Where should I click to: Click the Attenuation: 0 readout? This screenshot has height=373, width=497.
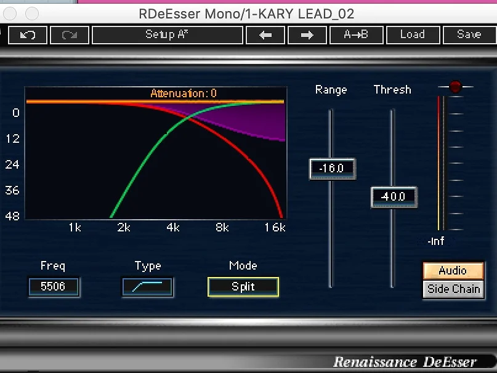tap(184, 93)
